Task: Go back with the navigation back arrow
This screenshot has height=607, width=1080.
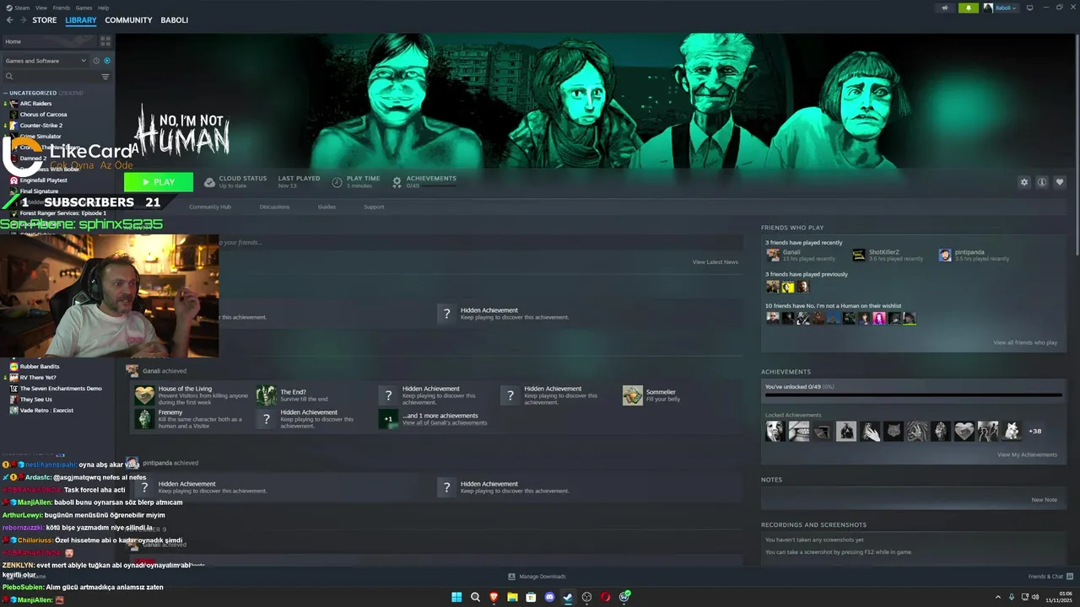Action: point(9,20)
